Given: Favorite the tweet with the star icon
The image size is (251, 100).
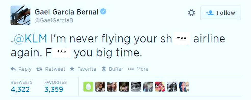Looking at the screenshot, I should click(x=72, y=69).
